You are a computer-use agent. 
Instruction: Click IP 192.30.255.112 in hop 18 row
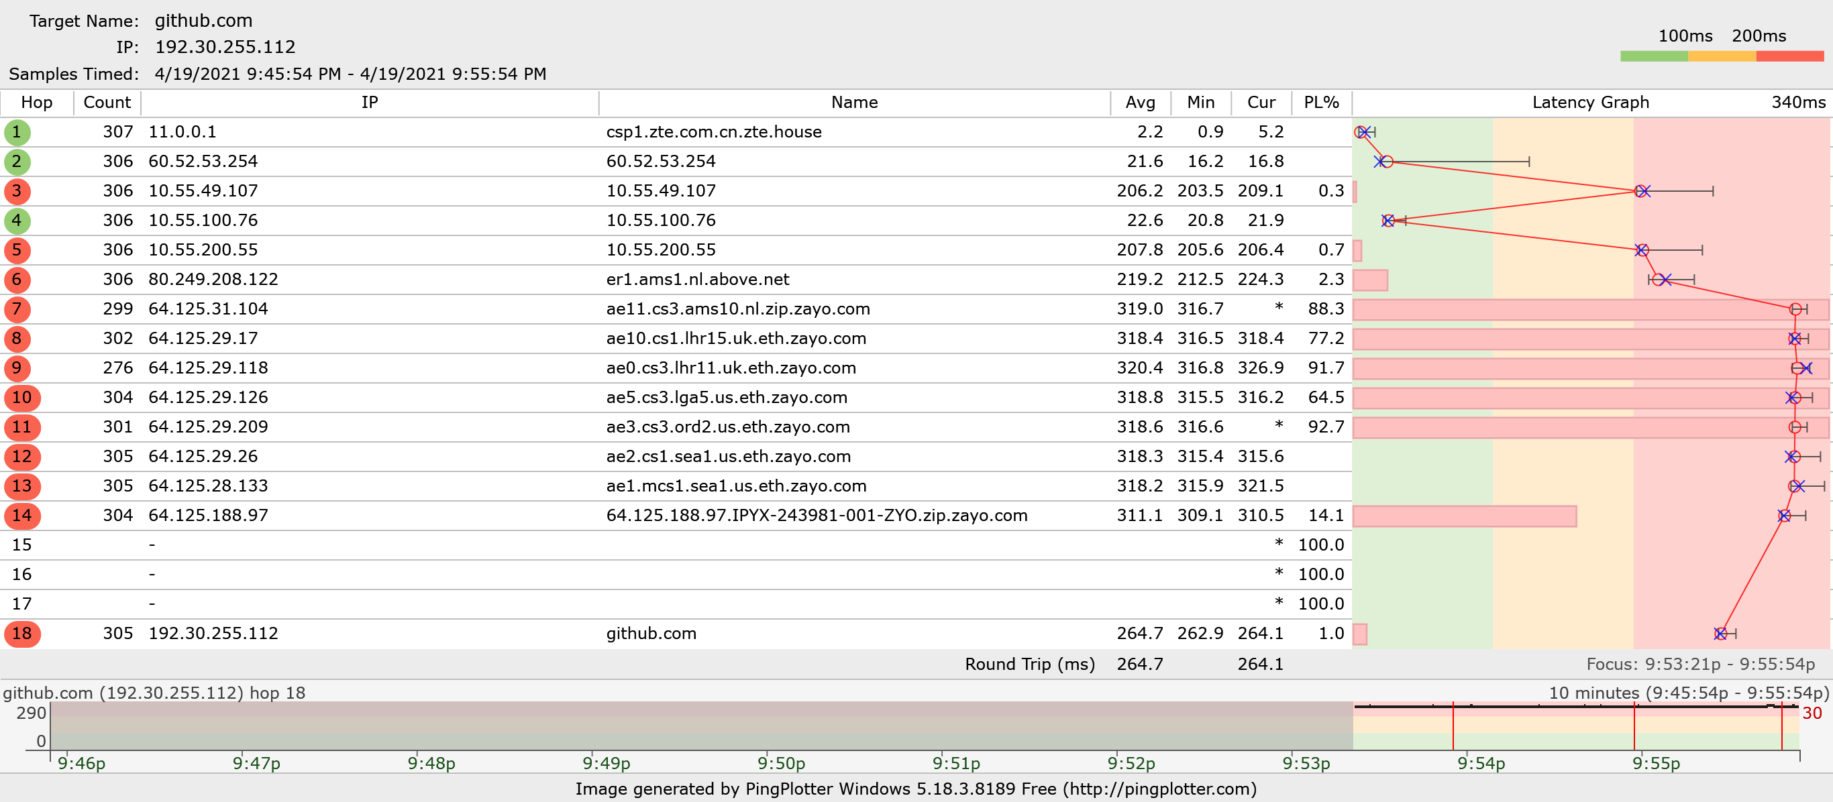[x=213, y=634]
